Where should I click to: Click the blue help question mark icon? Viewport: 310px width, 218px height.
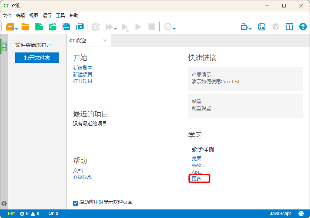tap(303, 27)
